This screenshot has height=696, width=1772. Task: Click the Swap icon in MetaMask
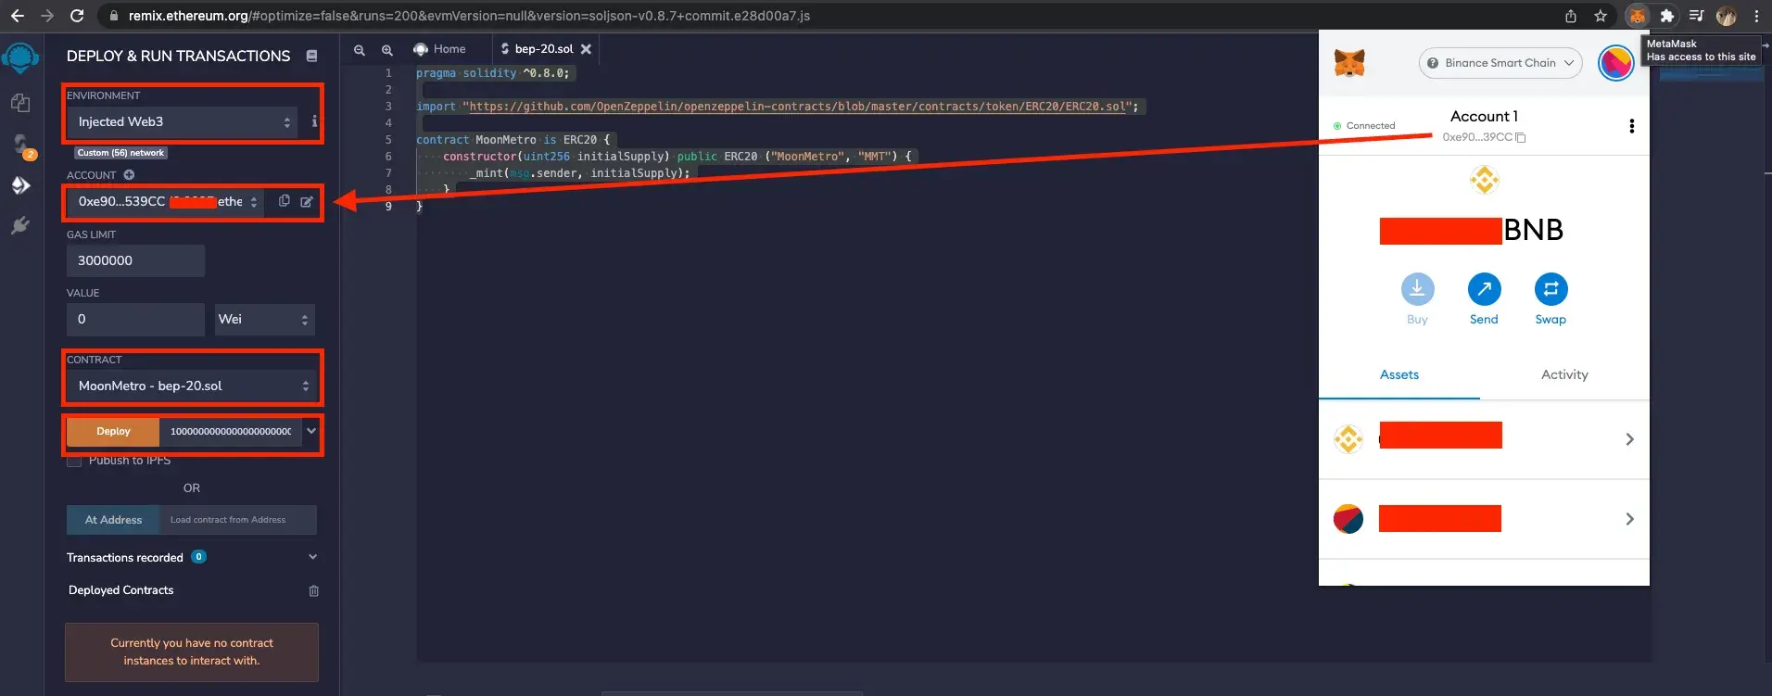coord(1550,289)
